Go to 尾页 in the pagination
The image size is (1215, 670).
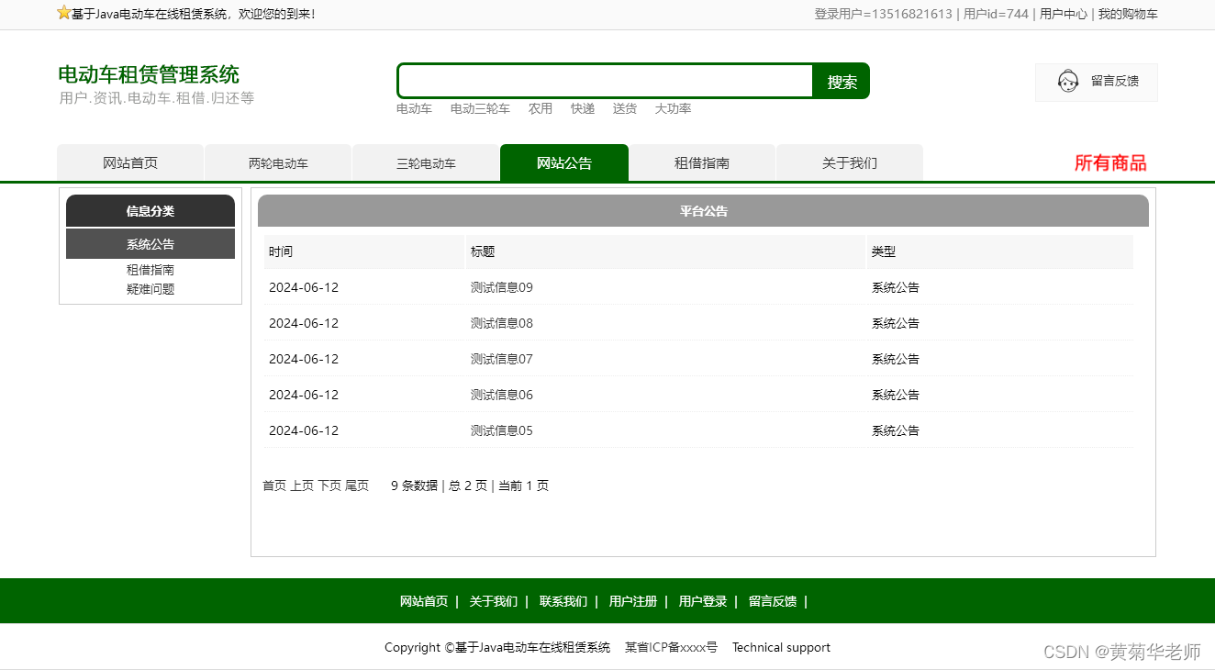click(357, 486)
